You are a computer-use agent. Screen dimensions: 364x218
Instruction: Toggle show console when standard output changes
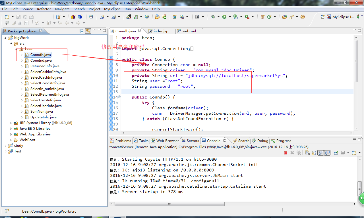tap(320, 153)
